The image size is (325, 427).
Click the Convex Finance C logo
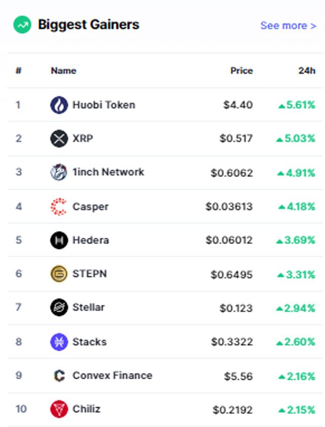pos(59,376)
